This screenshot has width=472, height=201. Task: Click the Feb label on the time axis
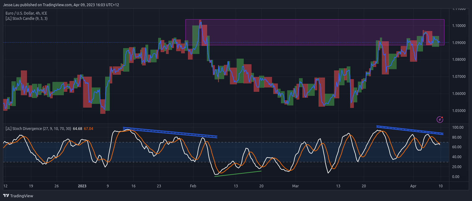193,186
